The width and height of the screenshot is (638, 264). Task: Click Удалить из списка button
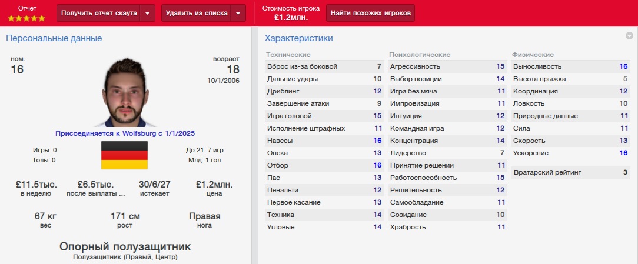[x=197, y=13]
